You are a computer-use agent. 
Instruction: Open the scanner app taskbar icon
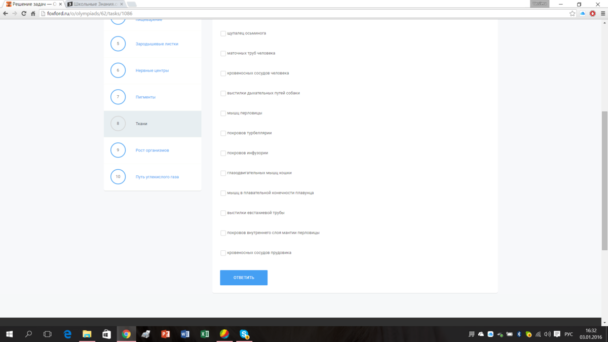pyautogui.click(x=146, y=334)
